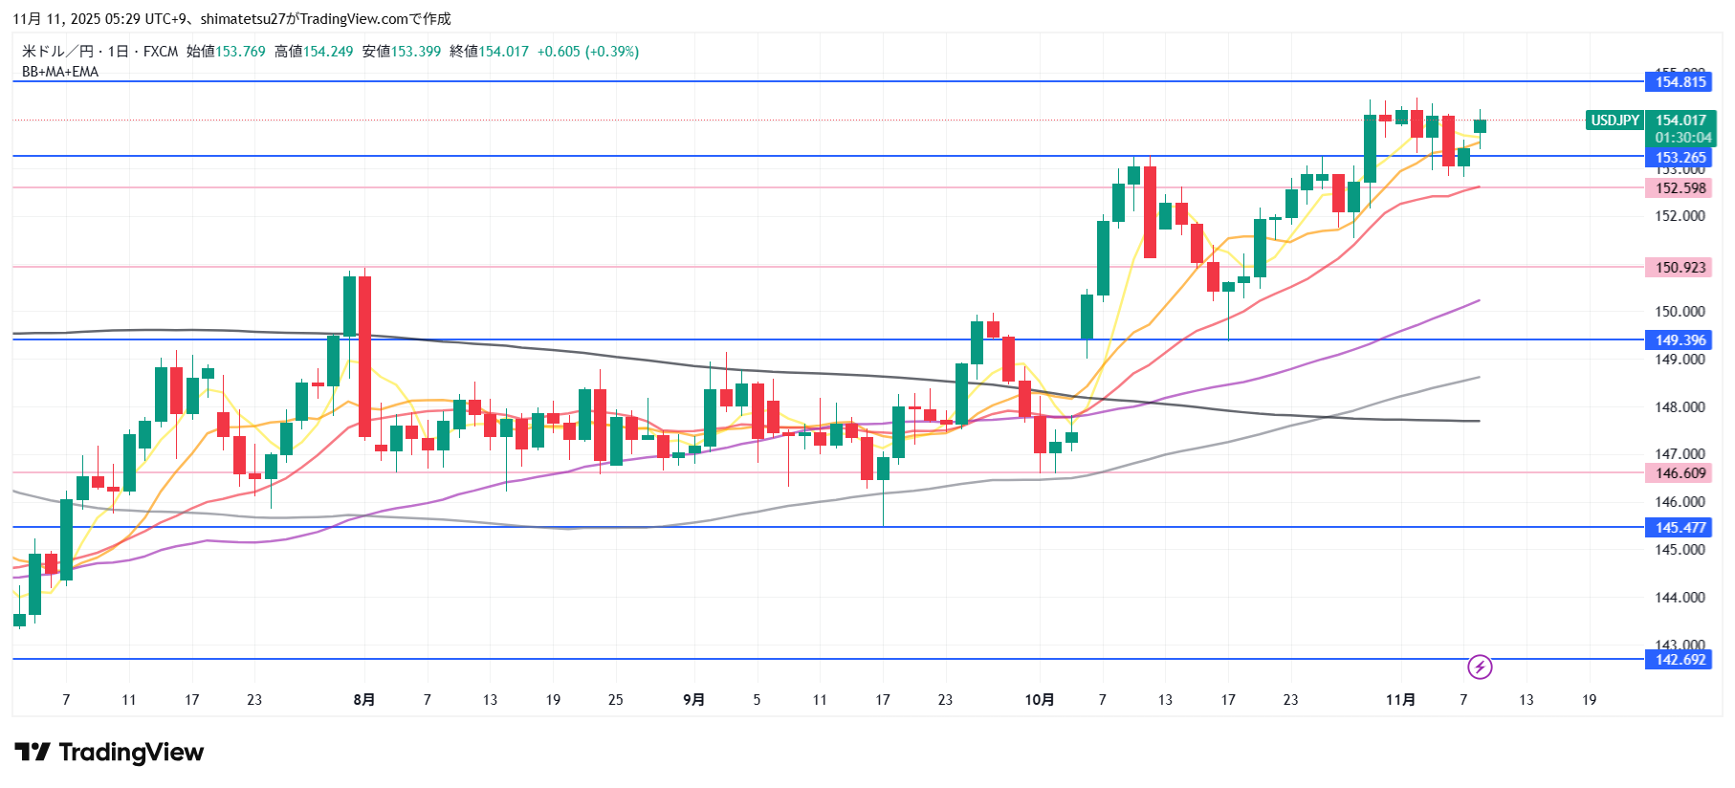This screenshot has width=1735, height=788.
Task: Click the TradingView logo
Action: (109, 753)
